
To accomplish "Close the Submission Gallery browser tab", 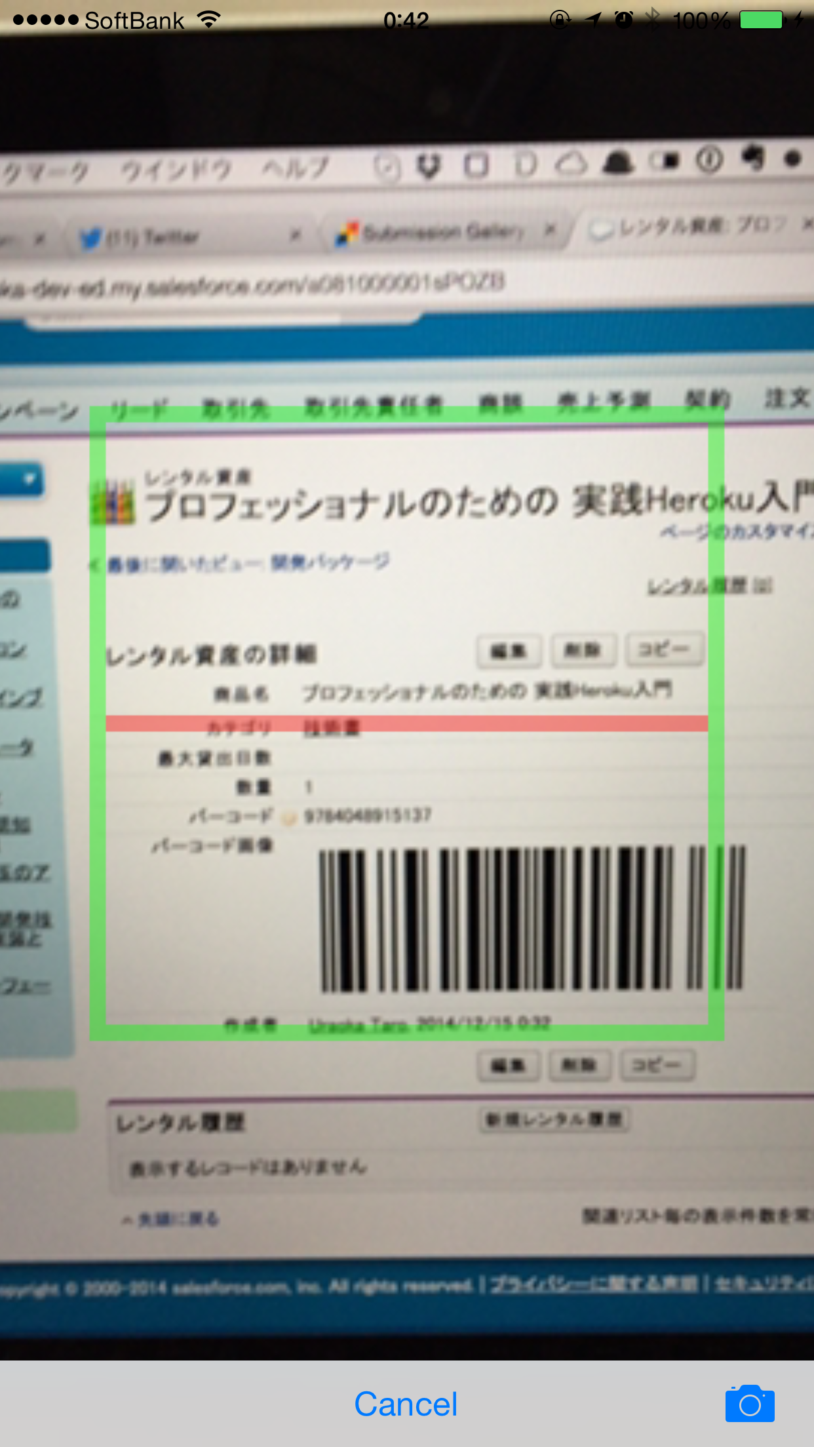I will coord(550,229).
